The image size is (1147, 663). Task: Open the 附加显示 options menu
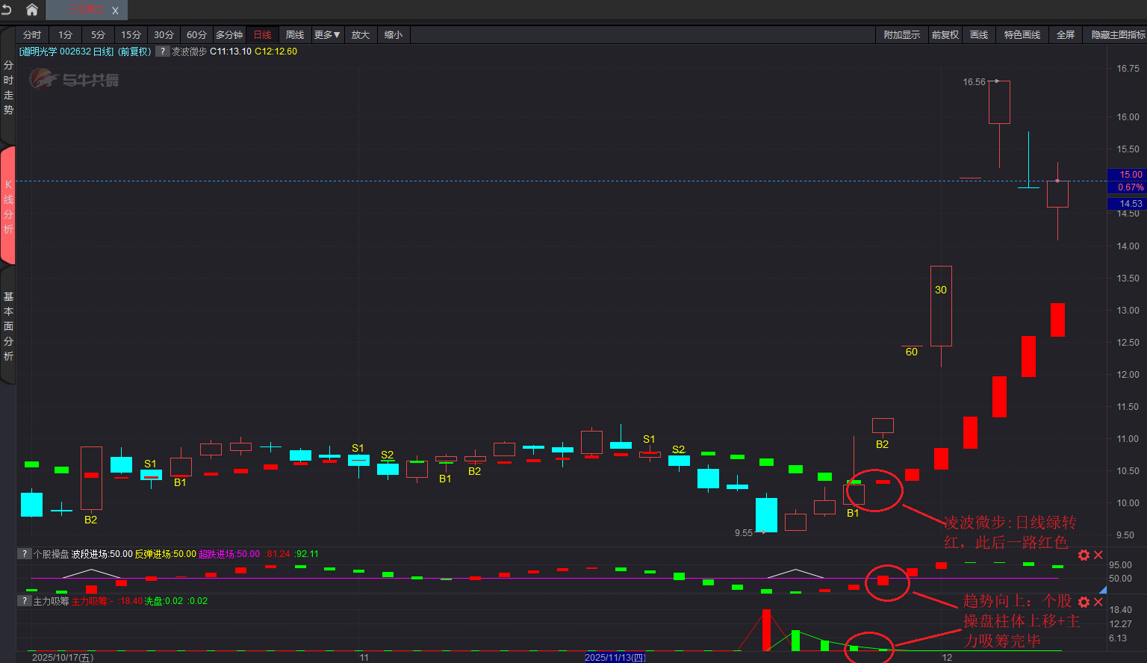(x=901, y=35)
